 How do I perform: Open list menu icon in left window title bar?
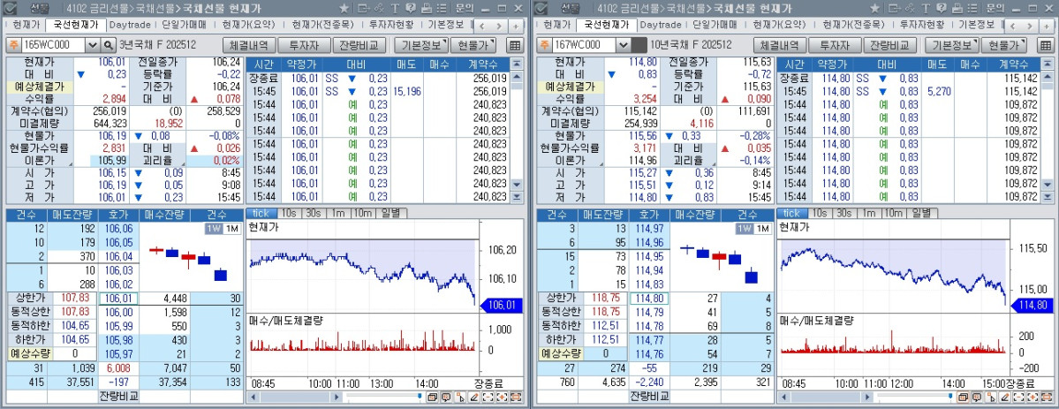(441, 8)
